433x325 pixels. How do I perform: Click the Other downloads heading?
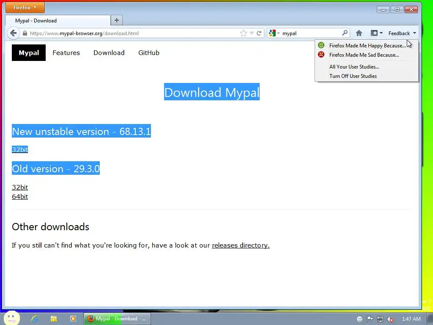(x=51, y=227)
